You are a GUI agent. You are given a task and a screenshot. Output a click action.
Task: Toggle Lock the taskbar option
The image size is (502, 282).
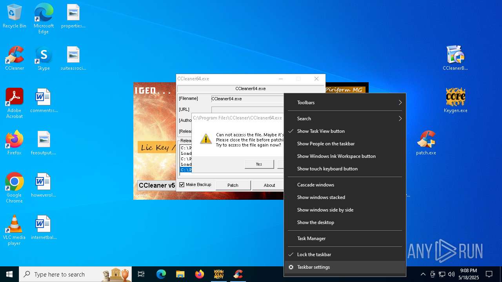(x=345, y=255)
